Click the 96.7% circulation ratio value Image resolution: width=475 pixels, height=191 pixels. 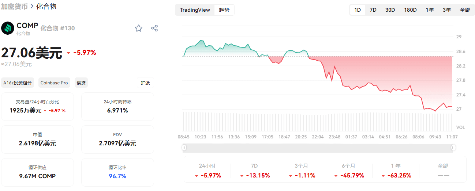click(x=117, y=176)
